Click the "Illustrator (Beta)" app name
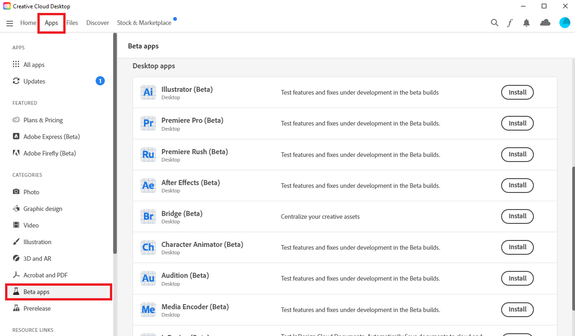Screen dimensions: 575x336 click(187, 90)
